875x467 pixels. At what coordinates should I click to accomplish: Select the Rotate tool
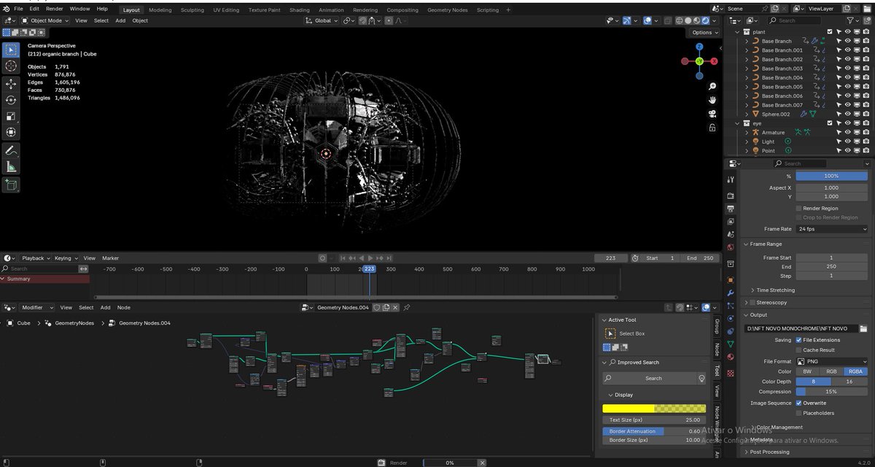click(11, 100)
